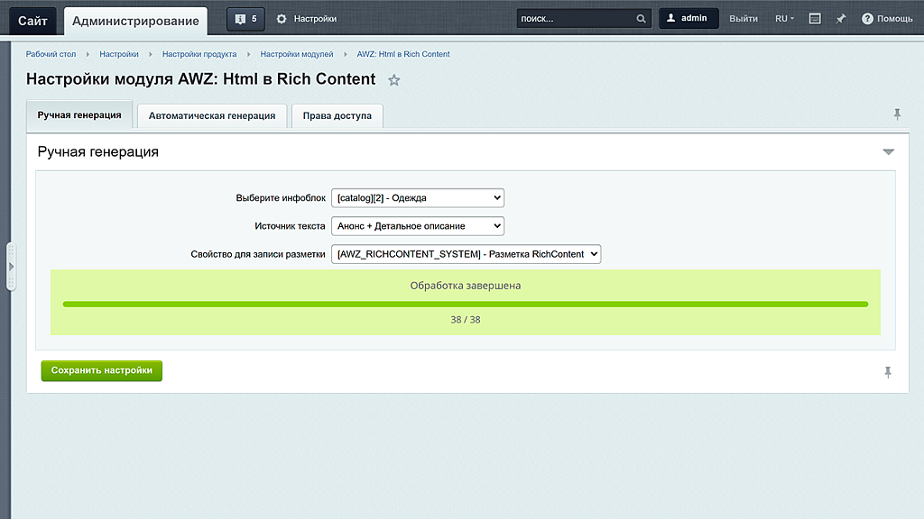Star the module settings page as favorite
924x519 pixels.
(x=393, y=80)
